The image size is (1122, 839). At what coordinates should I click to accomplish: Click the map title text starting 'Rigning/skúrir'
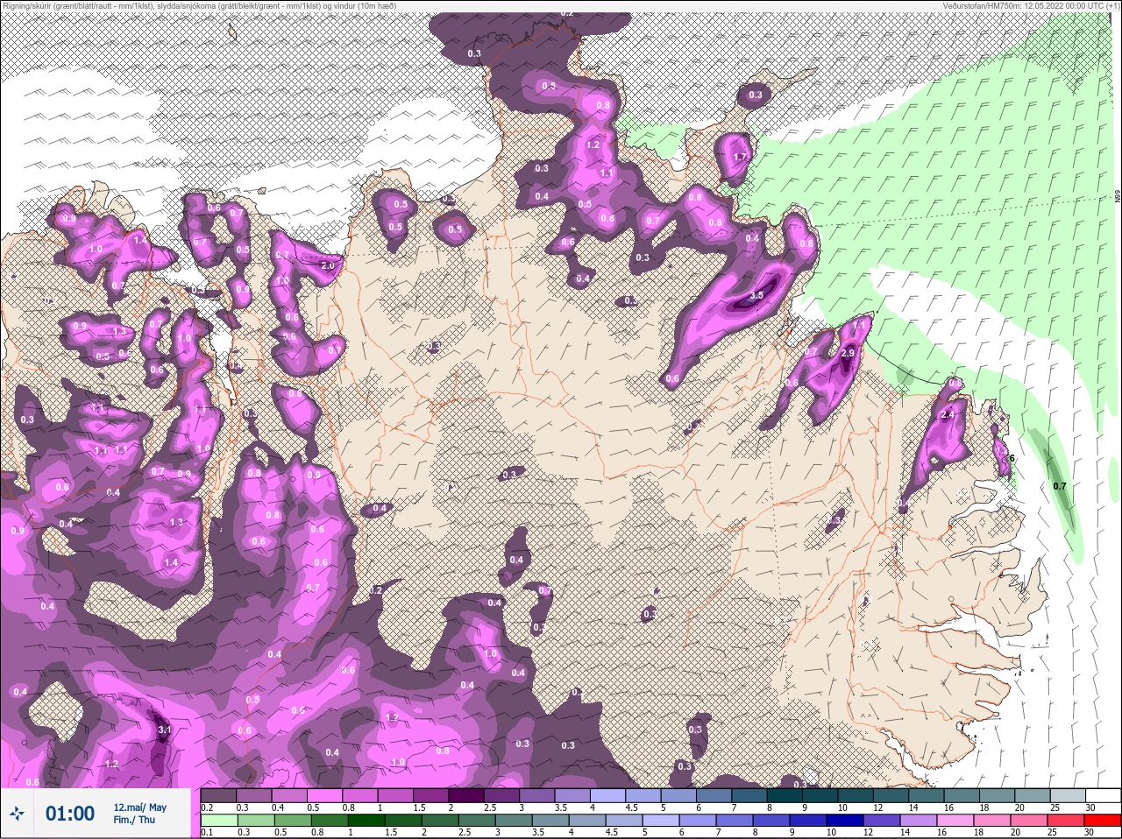click(199, 5)
